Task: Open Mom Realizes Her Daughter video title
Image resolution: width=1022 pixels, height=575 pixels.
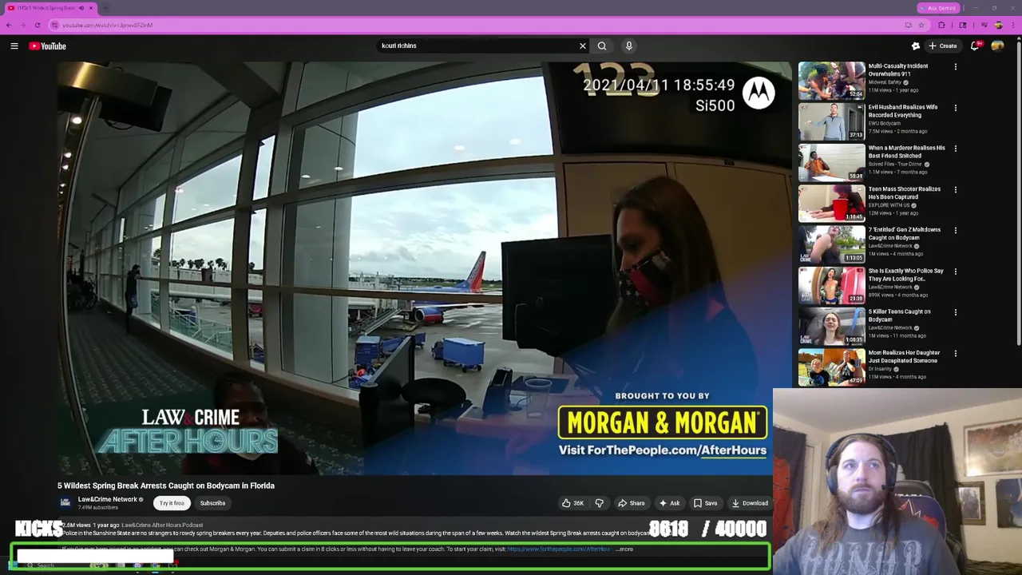Action: (x=904, y=356)
